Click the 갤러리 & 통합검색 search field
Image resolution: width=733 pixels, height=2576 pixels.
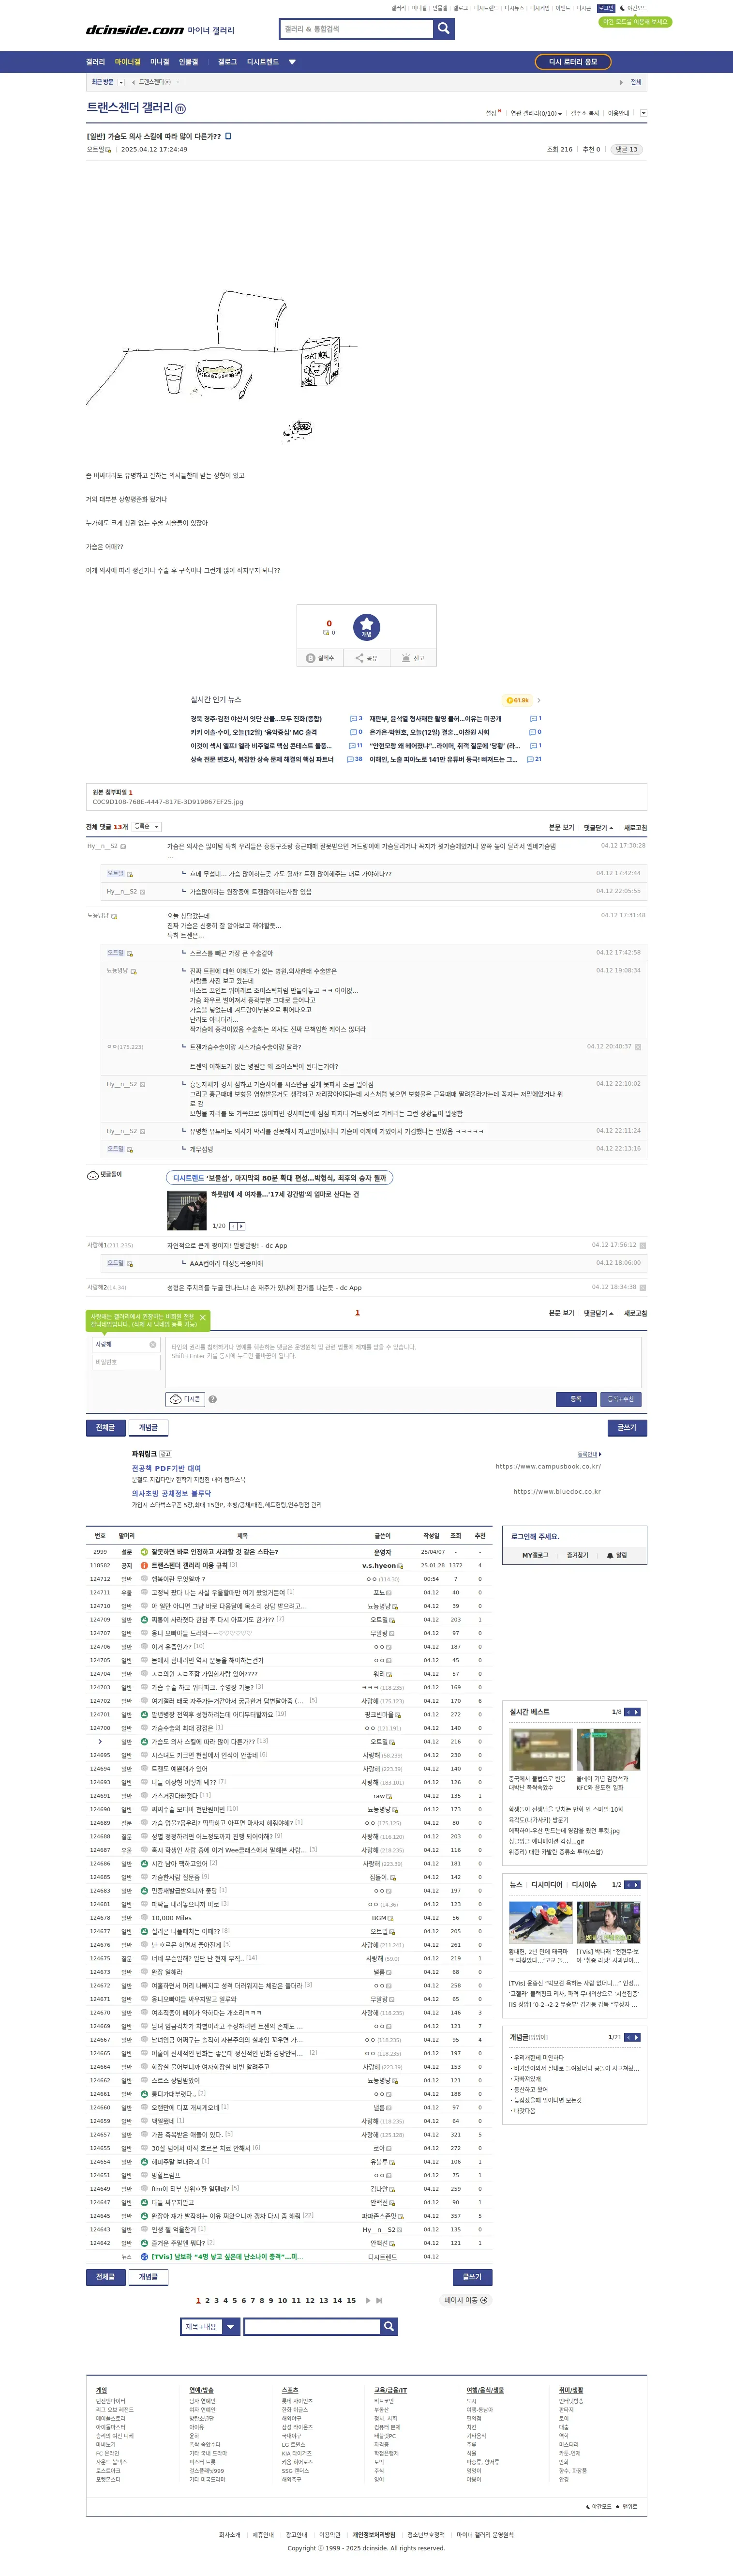coord(356,29)
